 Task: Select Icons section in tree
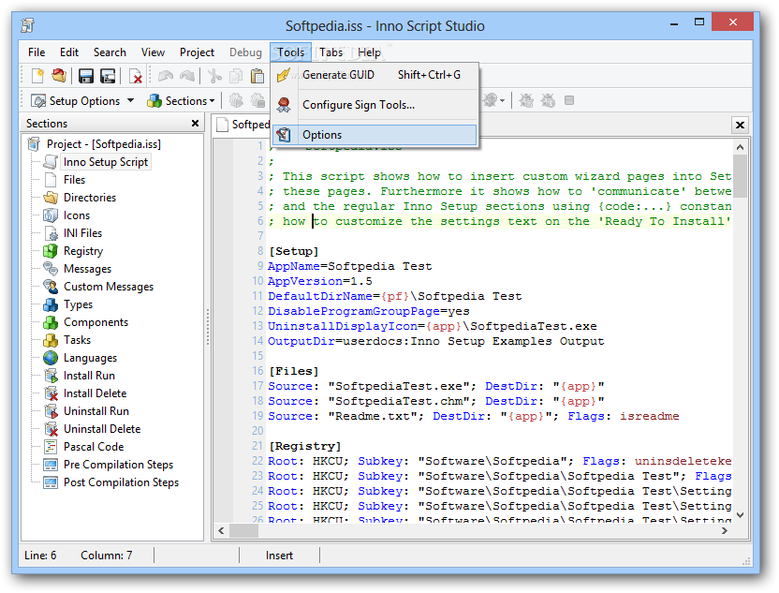click(77, 215)
